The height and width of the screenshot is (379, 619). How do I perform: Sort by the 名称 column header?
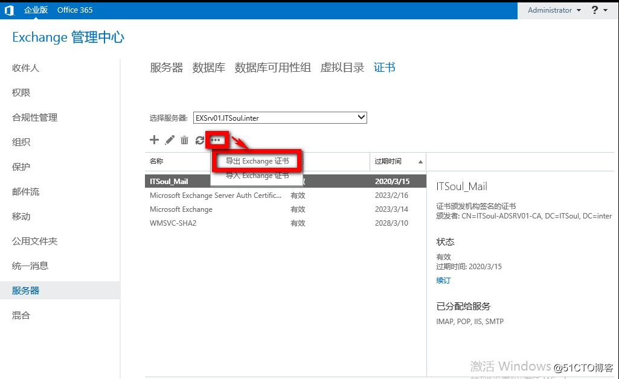pos(156,161)
